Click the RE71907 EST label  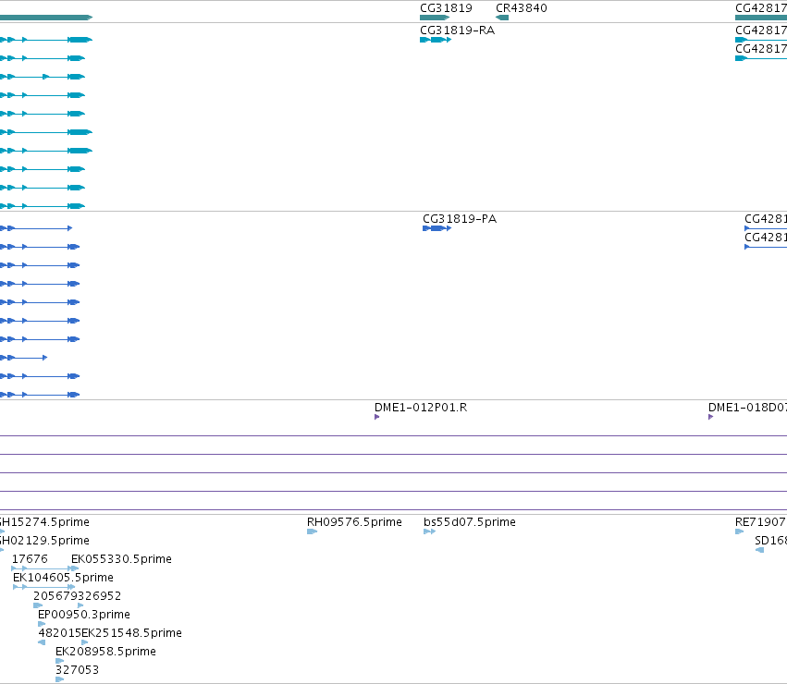coord(760,522)
